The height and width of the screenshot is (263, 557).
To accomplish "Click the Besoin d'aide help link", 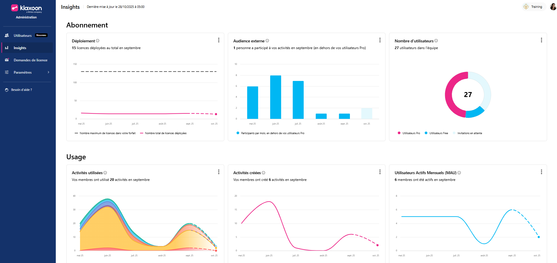I will (x=21, y=90).
